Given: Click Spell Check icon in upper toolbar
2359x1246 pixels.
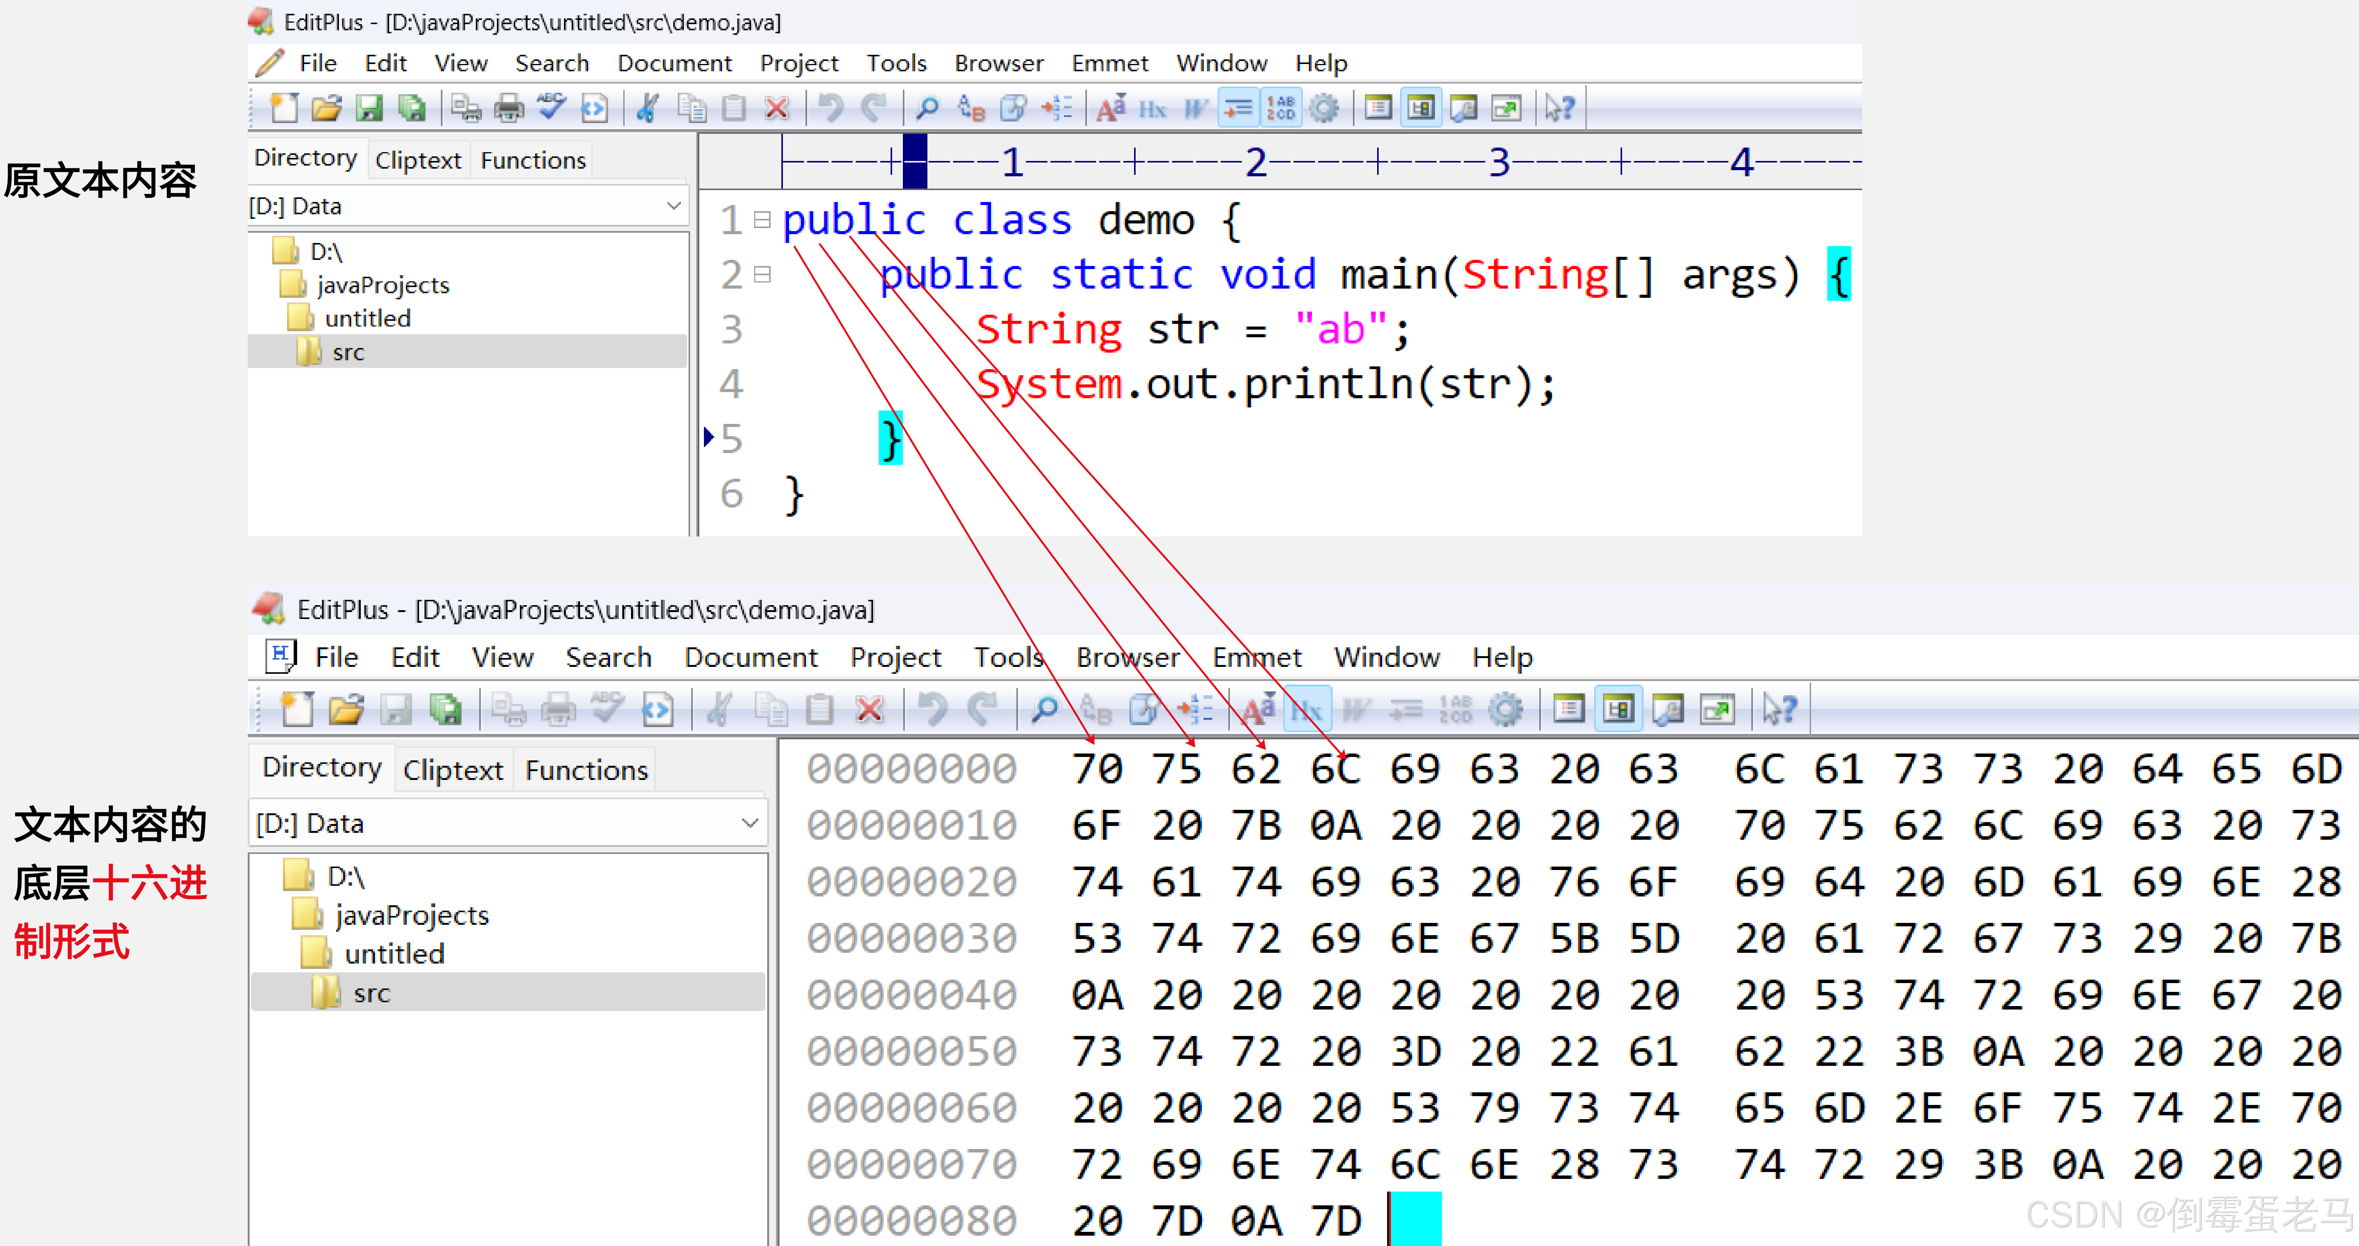Looking at the screenshot, I should tap(552, 109).
